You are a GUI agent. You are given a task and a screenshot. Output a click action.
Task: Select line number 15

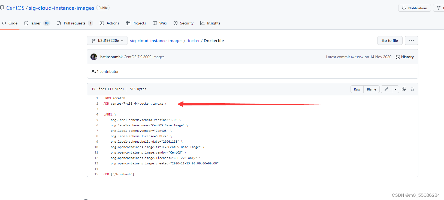(96, 174)
